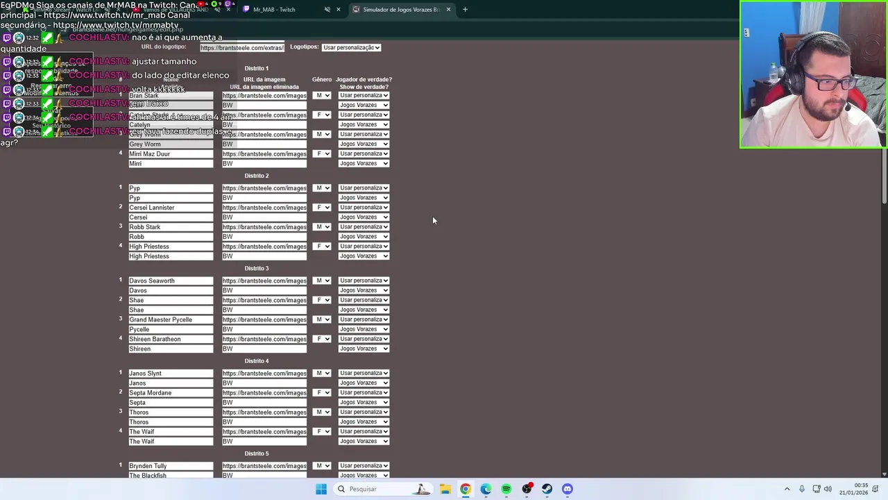Edit the Shae nickname field
The width and height of the screenshot is (888, 500).
[x=171, y=310]
